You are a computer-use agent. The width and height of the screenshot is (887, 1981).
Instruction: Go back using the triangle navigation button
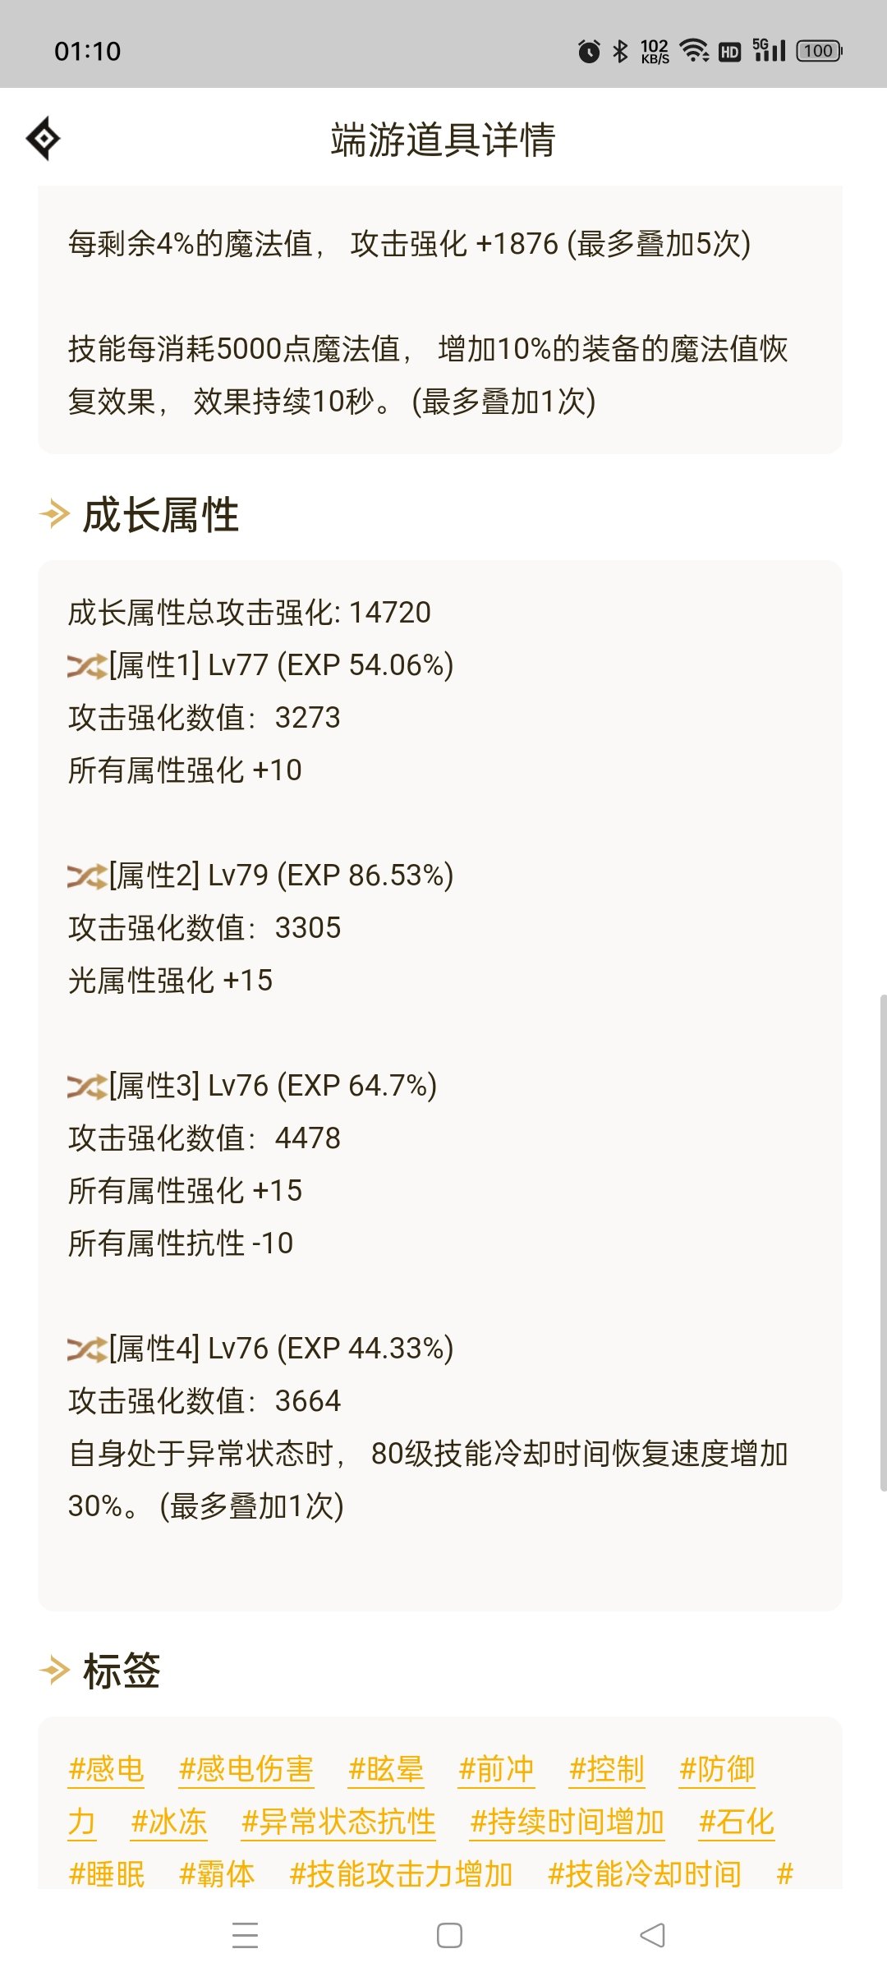[x=652, y=1935]
